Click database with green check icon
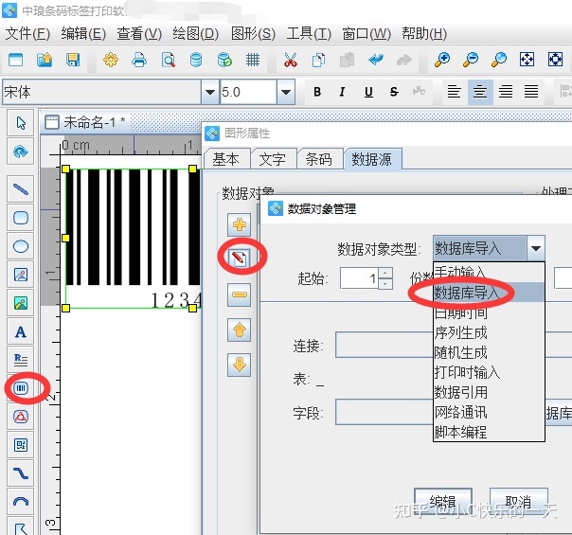 (224, 60)
